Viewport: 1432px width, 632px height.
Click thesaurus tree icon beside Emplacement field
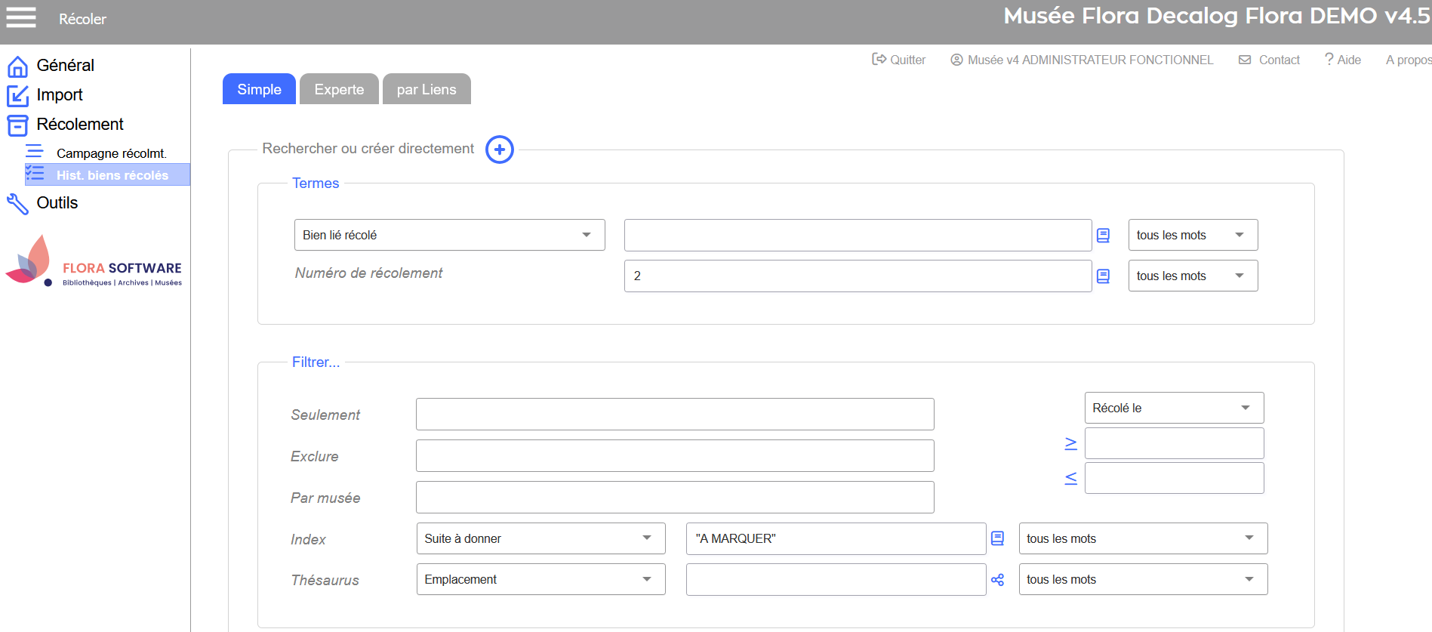(997, 580)
